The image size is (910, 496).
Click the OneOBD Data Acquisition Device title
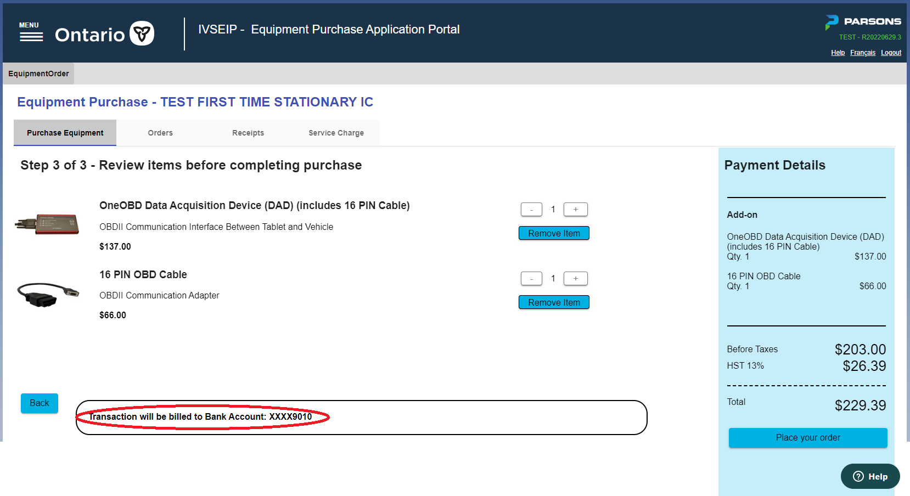(x=255, y=205)
